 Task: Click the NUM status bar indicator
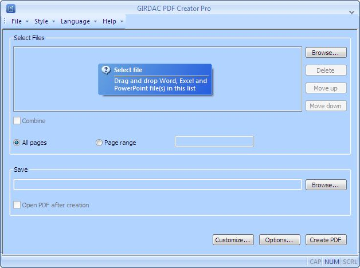332,262
